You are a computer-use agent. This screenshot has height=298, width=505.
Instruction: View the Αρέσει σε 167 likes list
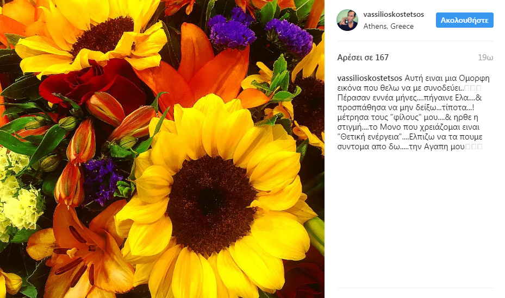pos(363,58)
